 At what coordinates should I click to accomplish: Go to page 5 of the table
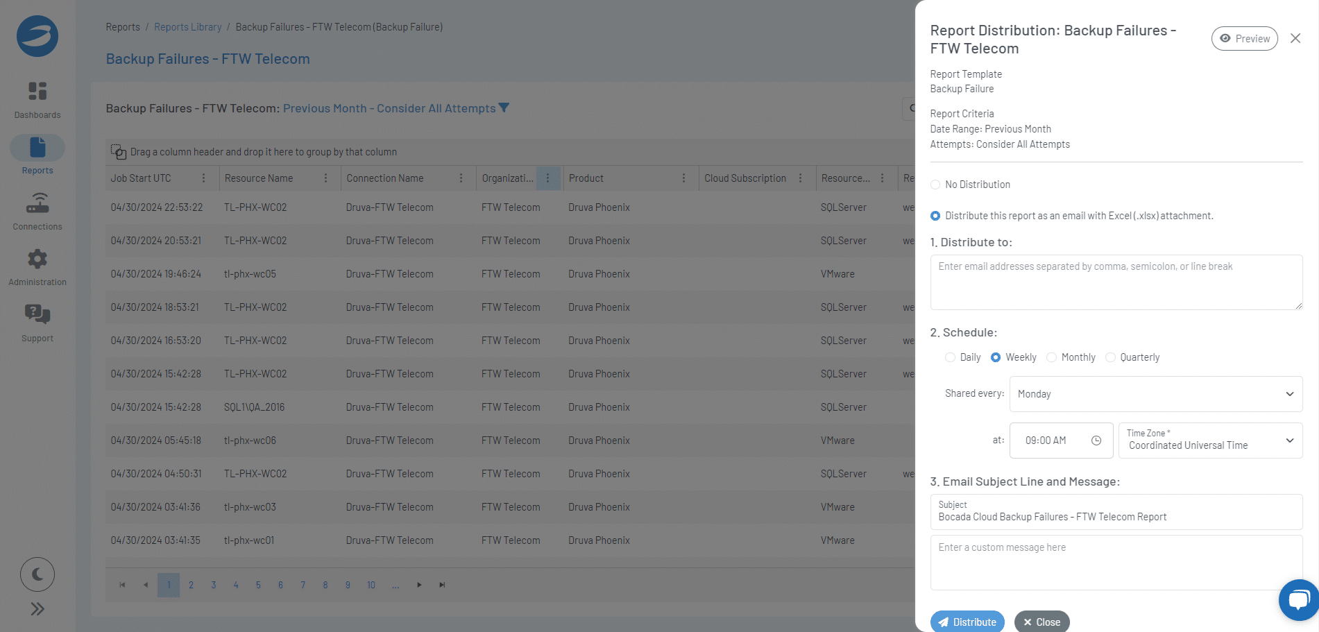(258, 585)
